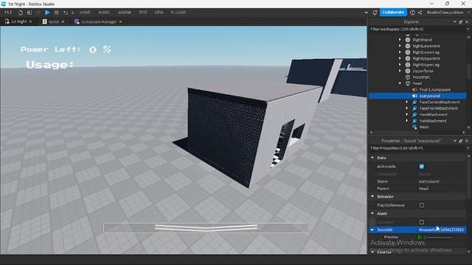Focus the Filter Properties search field
Viewport: 472px width, 265px height.
pos(417,149)
